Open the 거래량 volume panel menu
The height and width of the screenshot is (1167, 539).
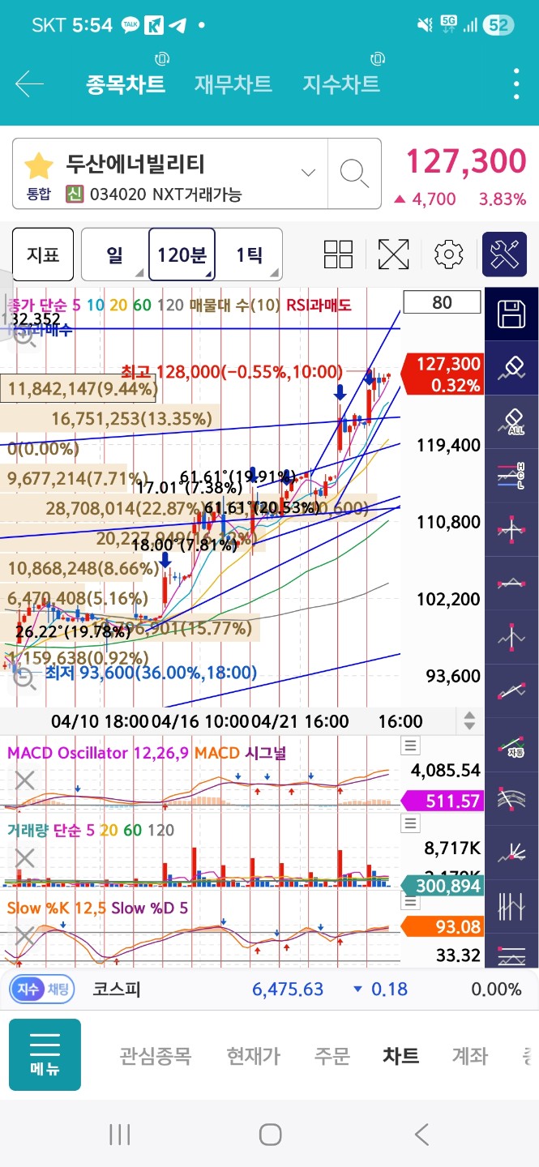(411, 823)
